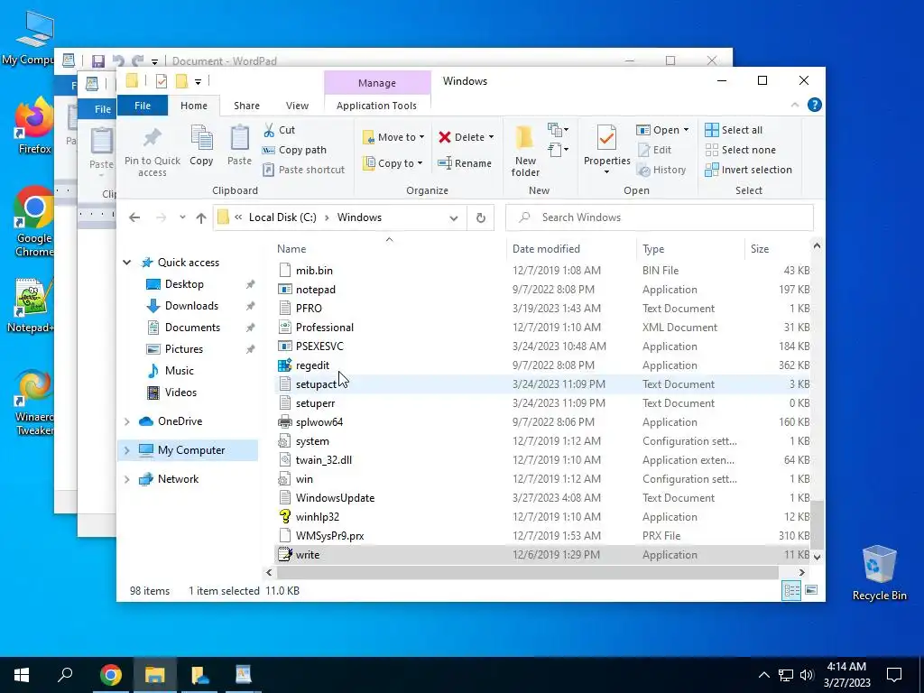
Task: Open Explorer Help question mark icon
Action: click(815, 105)
